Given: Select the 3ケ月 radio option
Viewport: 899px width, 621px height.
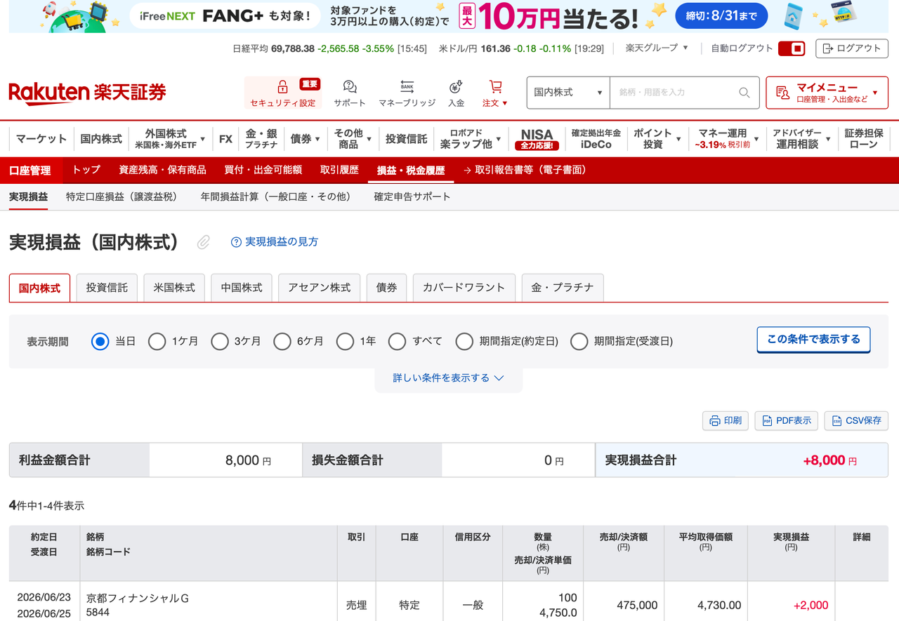Looking at the screenshot, I should [x=220, y=342].
